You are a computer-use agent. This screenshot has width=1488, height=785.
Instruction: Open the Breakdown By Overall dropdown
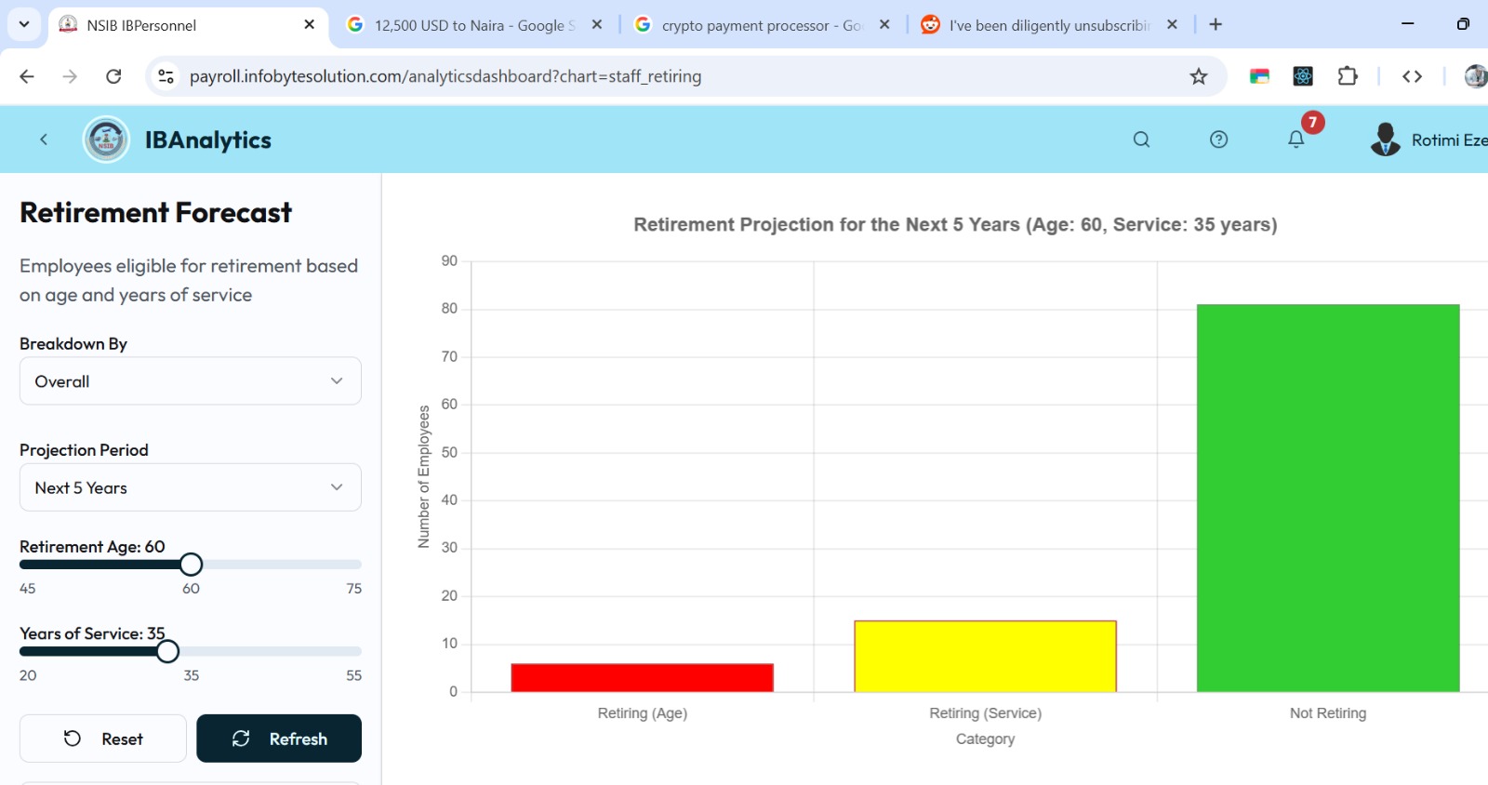pyautogui.click(x=191, y=381)
